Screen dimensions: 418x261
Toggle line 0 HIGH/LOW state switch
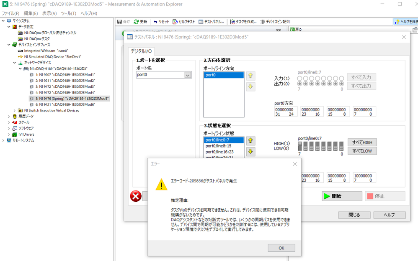point(342,146)
